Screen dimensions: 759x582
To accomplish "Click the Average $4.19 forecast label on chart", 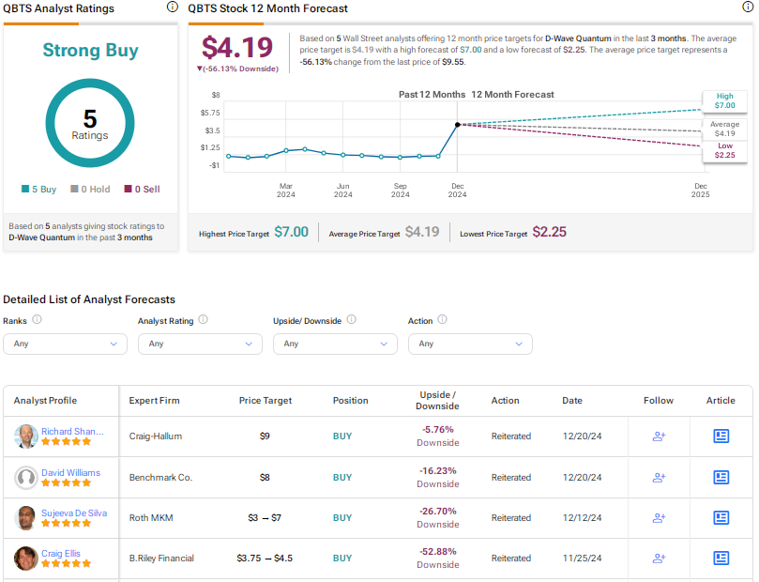I will pyautogui.click(x=724, y=129).
